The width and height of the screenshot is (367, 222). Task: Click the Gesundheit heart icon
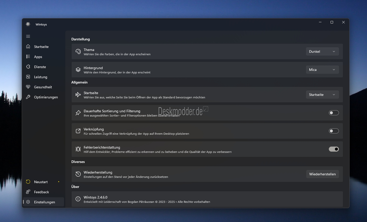[x=28, y=87]
